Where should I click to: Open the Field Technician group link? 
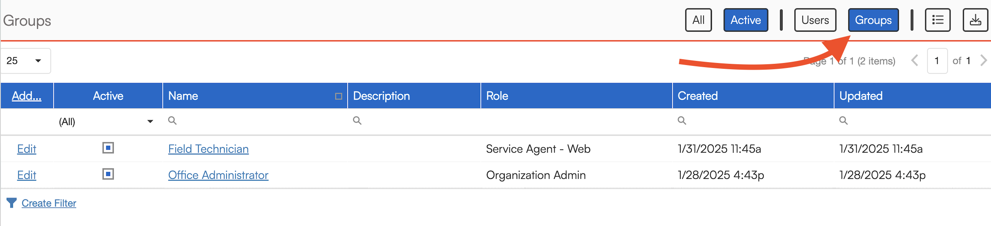pyautogui.click(x=208, y=149)
